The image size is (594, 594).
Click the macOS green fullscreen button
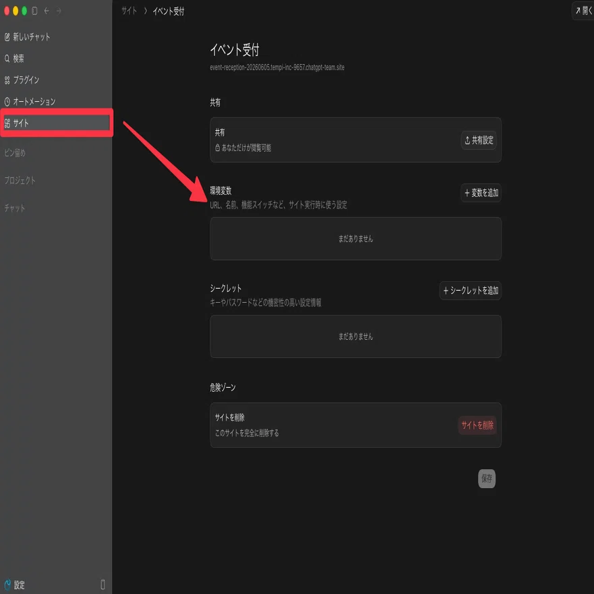pos(24,11)
